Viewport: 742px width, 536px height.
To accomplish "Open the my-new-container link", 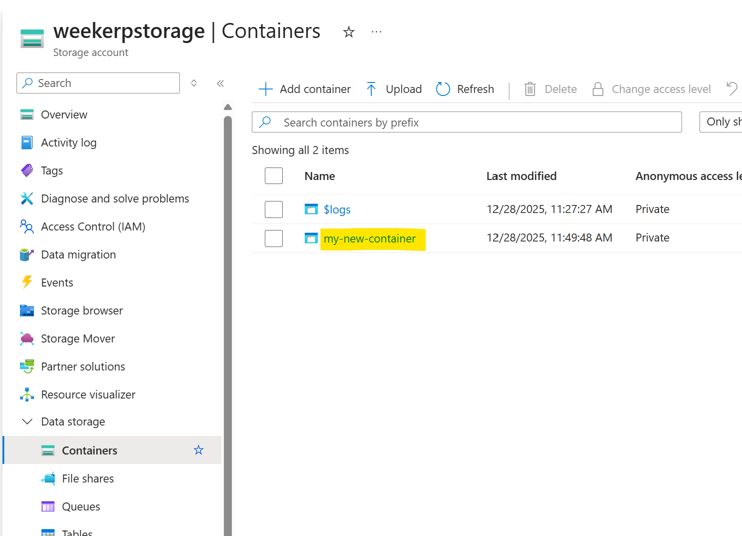I will (x=369, y=239).
